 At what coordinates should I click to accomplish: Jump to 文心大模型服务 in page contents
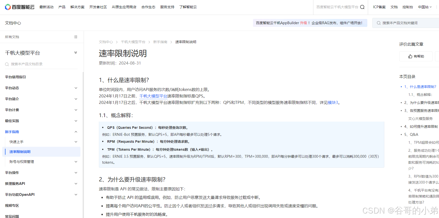(x=421, y=119)
